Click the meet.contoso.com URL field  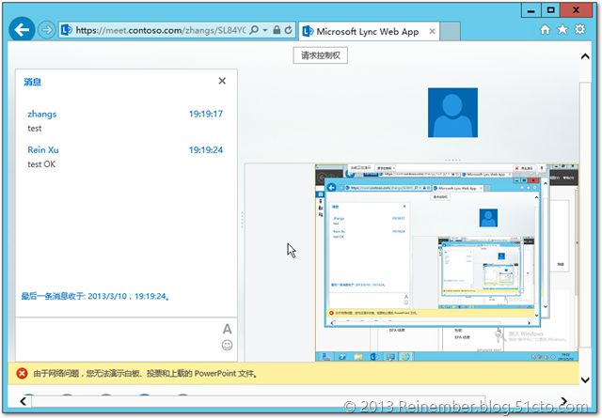161,30
